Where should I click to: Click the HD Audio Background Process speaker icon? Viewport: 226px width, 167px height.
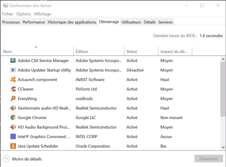coord(13,127)
